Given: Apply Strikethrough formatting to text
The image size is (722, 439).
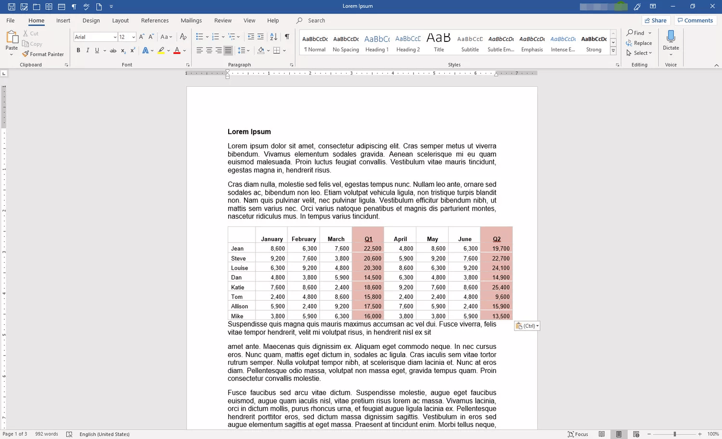Looking at the screenshot, I should click(x=113, y=50).
